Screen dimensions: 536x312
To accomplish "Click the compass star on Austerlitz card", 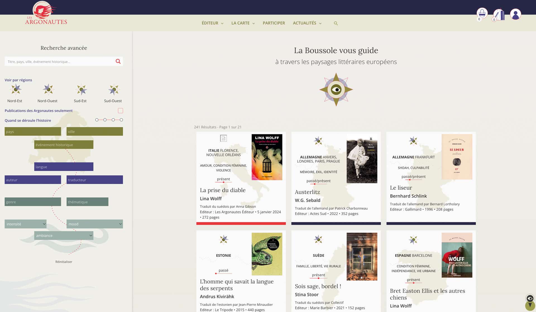I will click(318, 141).
